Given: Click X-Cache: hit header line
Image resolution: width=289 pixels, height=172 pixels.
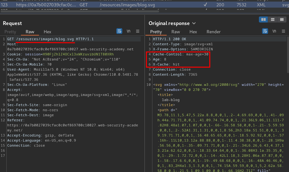Looking at the screenshot, I should 166,64.
